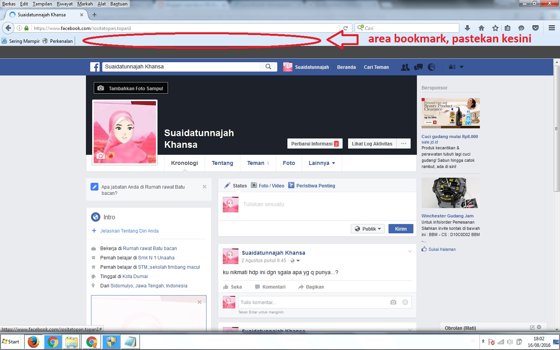Viewport: 560px width, 350px height.
Task: Click Cari Teman link in header
Action: point(376,67)
